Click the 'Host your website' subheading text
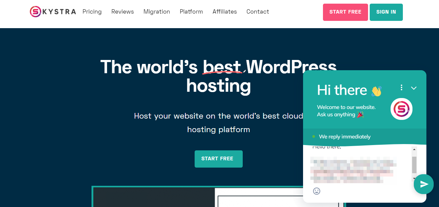The height and width of the screenshot is (207, 439). (x=219, y=123)
